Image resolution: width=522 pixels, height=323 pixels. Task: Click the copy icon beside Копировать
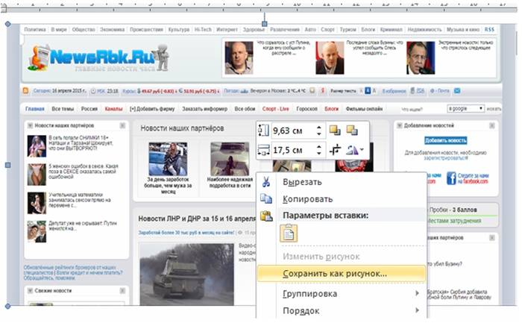point(267,199)
